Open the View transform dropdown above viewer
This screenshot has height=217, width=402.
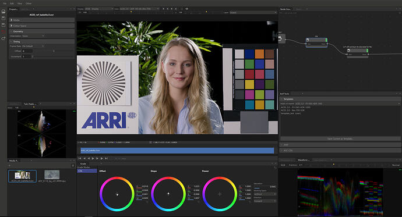139,9
